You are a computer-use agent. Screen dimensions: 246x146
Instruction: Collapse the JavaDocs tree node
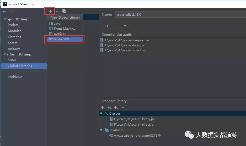101,130
